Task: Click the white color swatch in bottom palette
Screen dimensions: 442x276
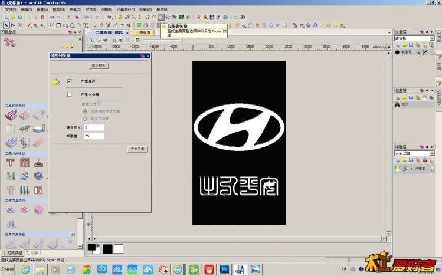Action: point(119,249)
